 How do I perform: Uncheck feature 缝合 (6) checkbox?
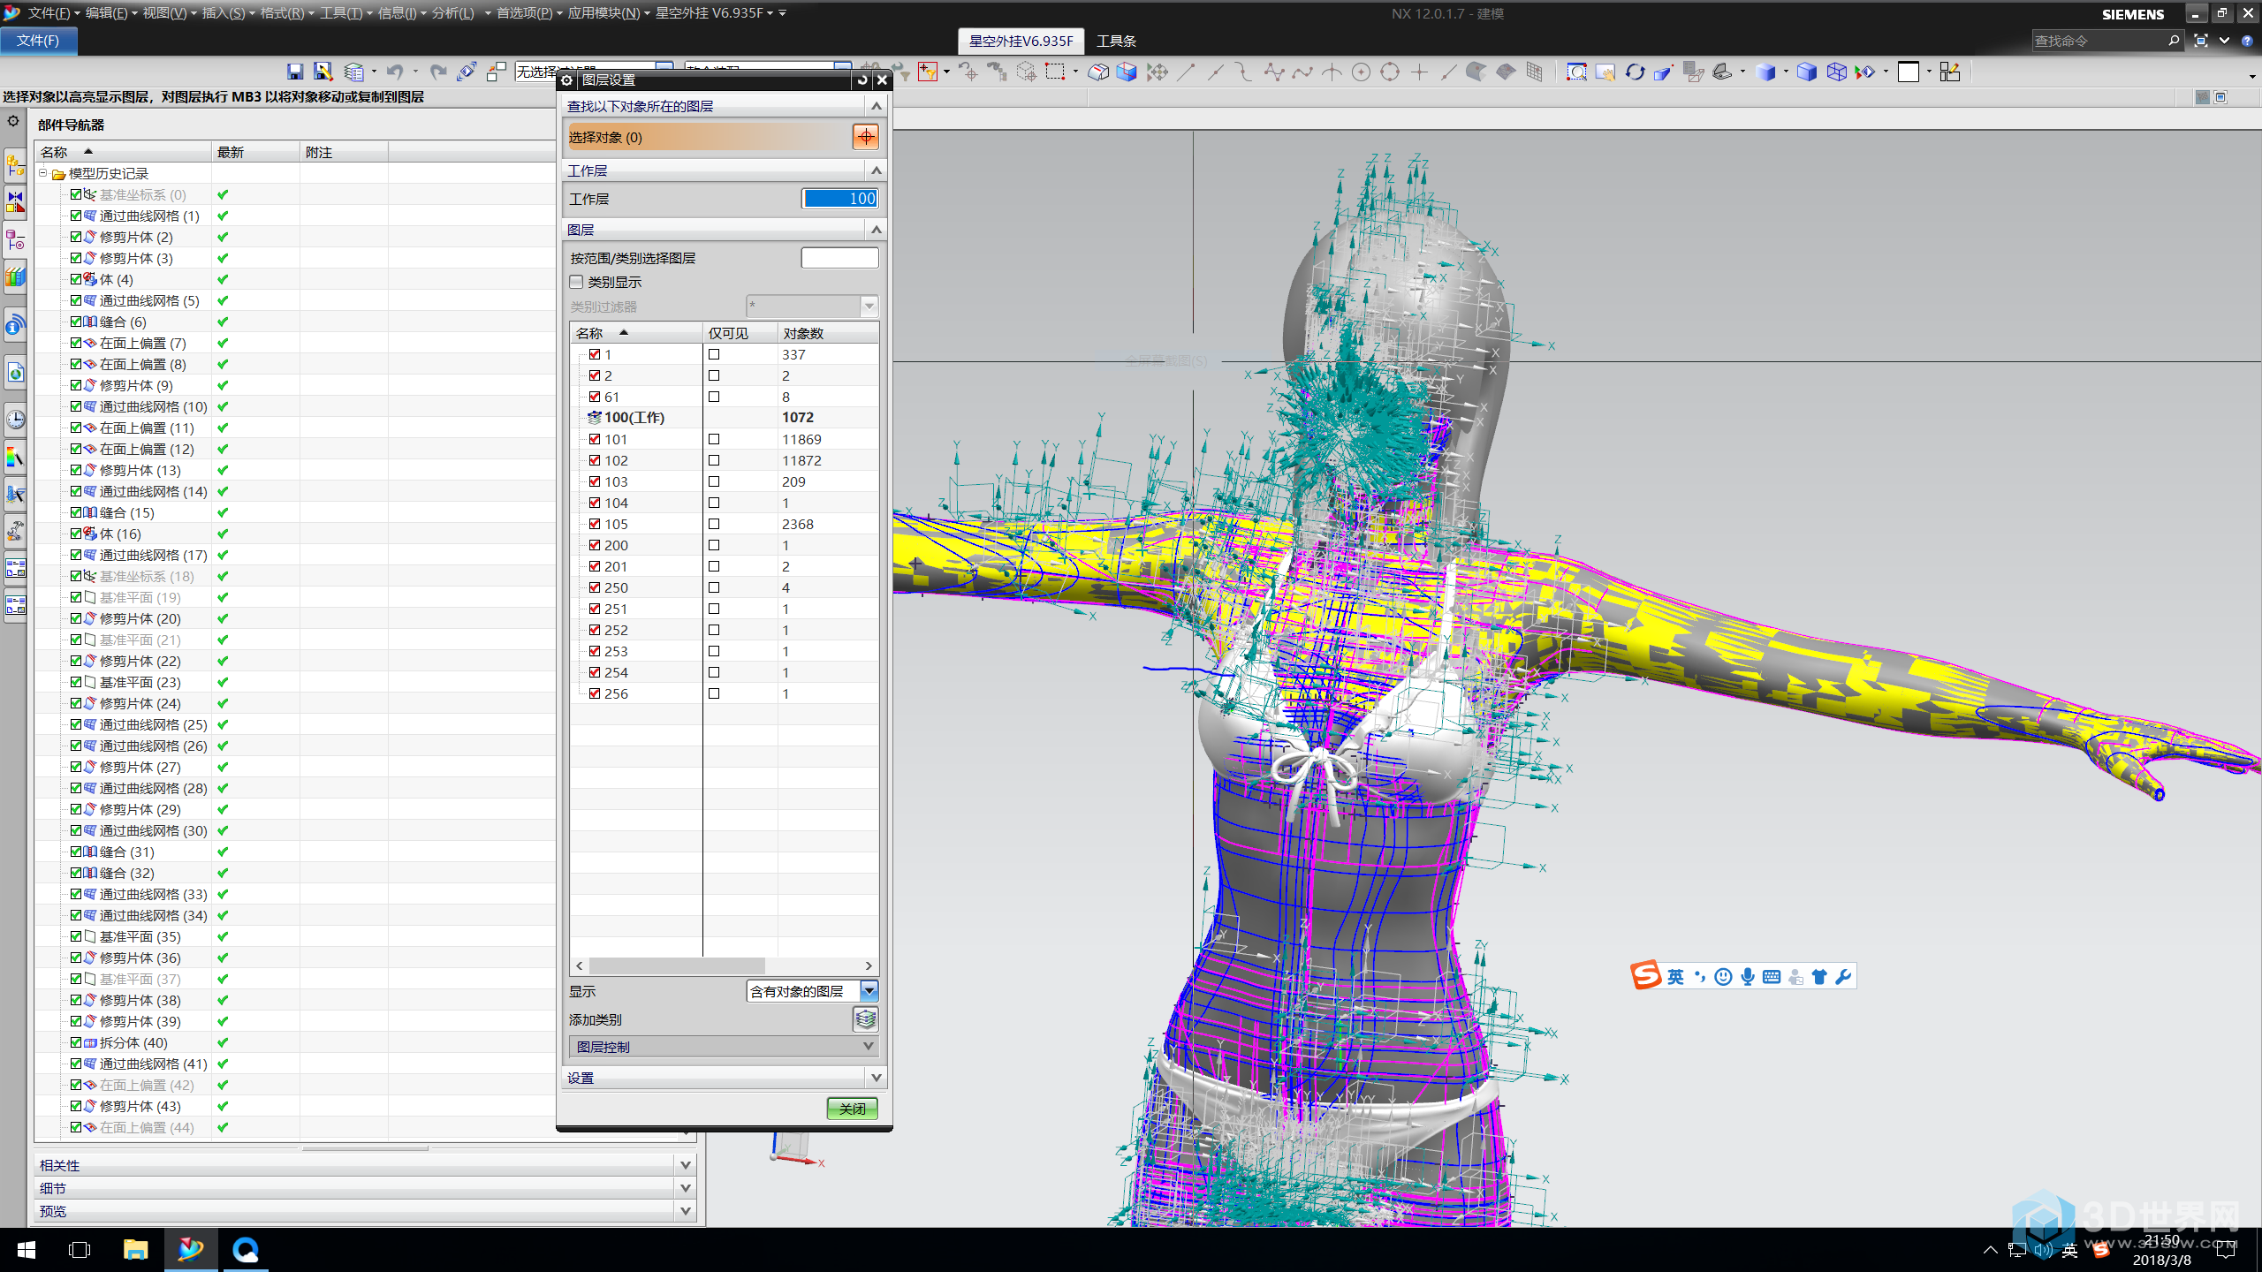(x=76, y=322)
